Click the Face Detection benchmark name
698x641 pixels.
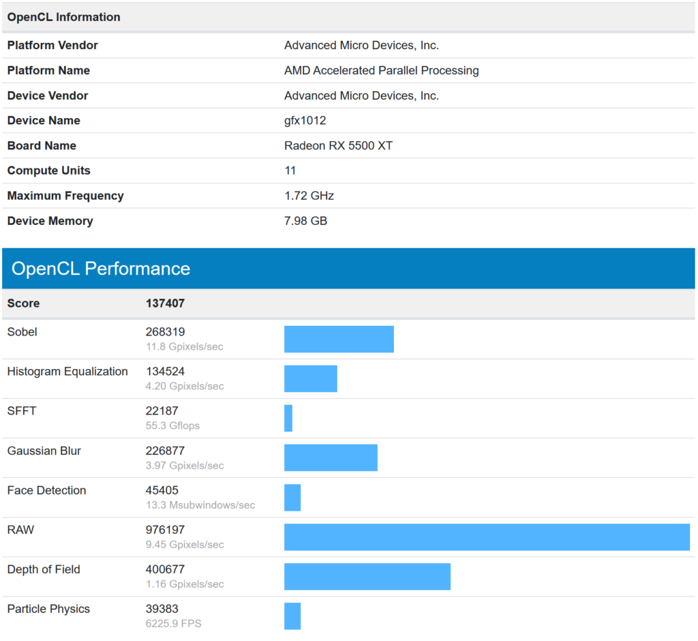(47, 490)
